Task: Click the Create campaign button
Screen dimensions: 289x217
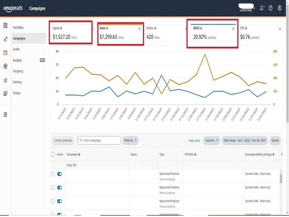Action: [63, 140]
